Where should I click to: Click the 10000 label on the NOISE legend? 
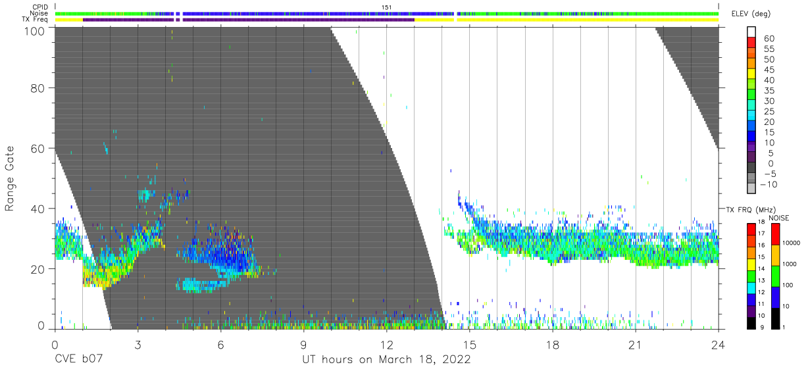(792, 243)
